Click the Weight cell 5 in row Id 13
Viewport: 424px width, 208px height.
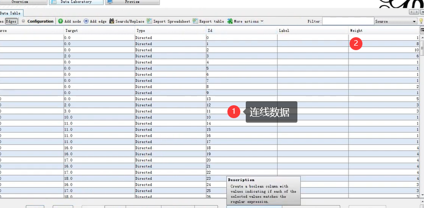(x=384, y=99)
